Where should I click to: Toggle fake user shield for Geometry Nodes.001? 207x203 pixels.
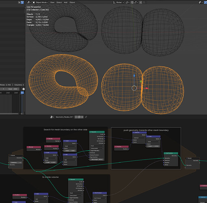click(x=76, y=117)
